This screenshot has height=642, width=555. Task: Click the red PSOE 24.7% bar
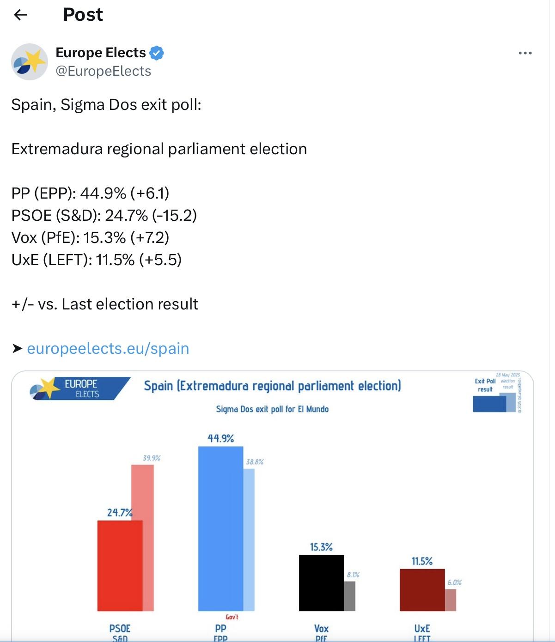pyautogui.click(x=120, y=565)
